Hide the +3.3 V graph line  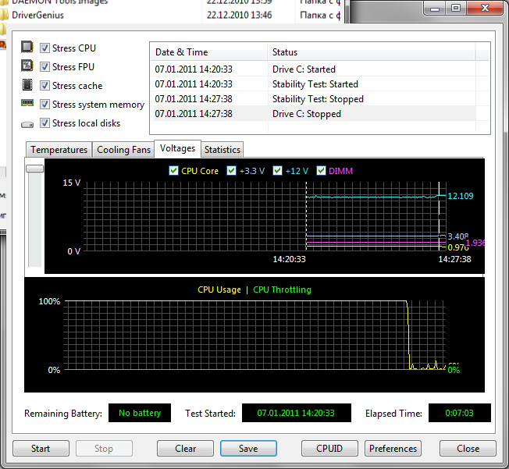(x=231, y=171)
